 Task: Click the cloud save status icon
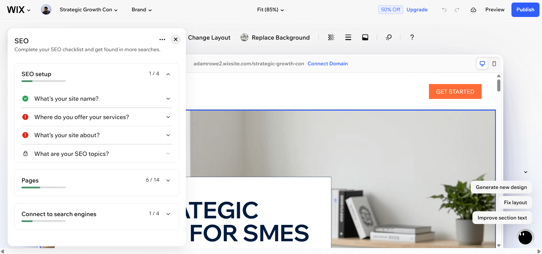click(x=473, y=10)
